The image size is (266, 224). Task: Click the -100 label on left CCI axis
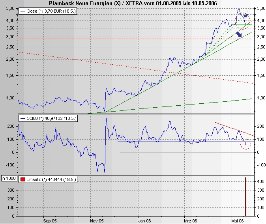pyautogui.click(x=10, y=165)
